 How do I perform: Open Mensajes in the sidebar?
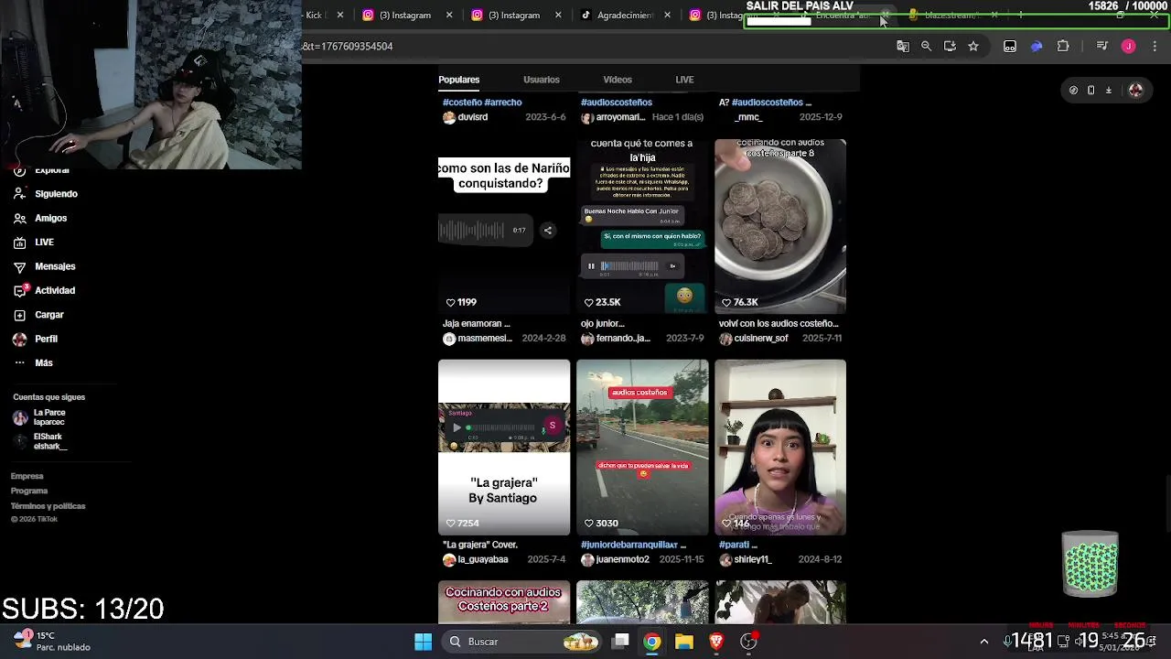(44, 266)
